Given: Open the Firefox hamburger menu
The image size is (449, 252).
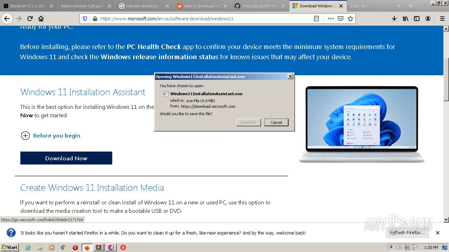Looking at the screenshot, I should click(x=442, y=19).
